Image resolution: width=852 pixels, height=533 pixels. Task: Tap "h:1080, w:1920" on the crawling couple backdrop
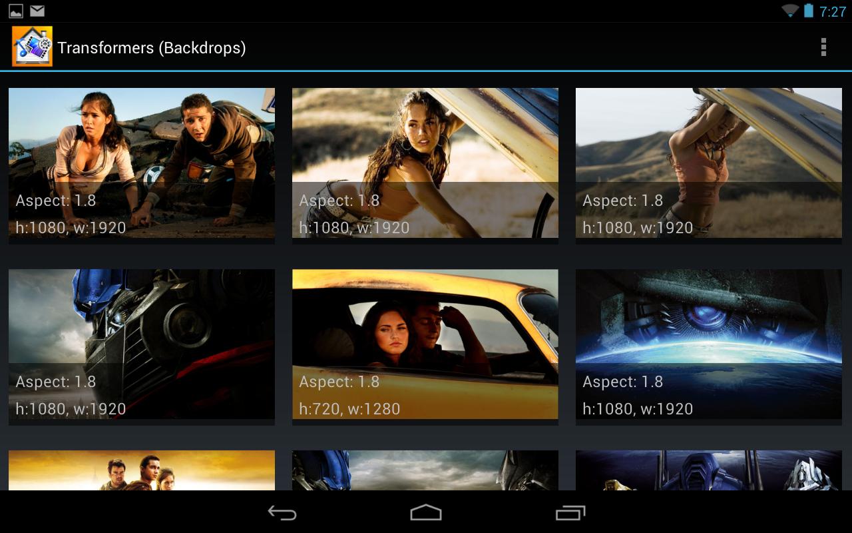(71, 227)
